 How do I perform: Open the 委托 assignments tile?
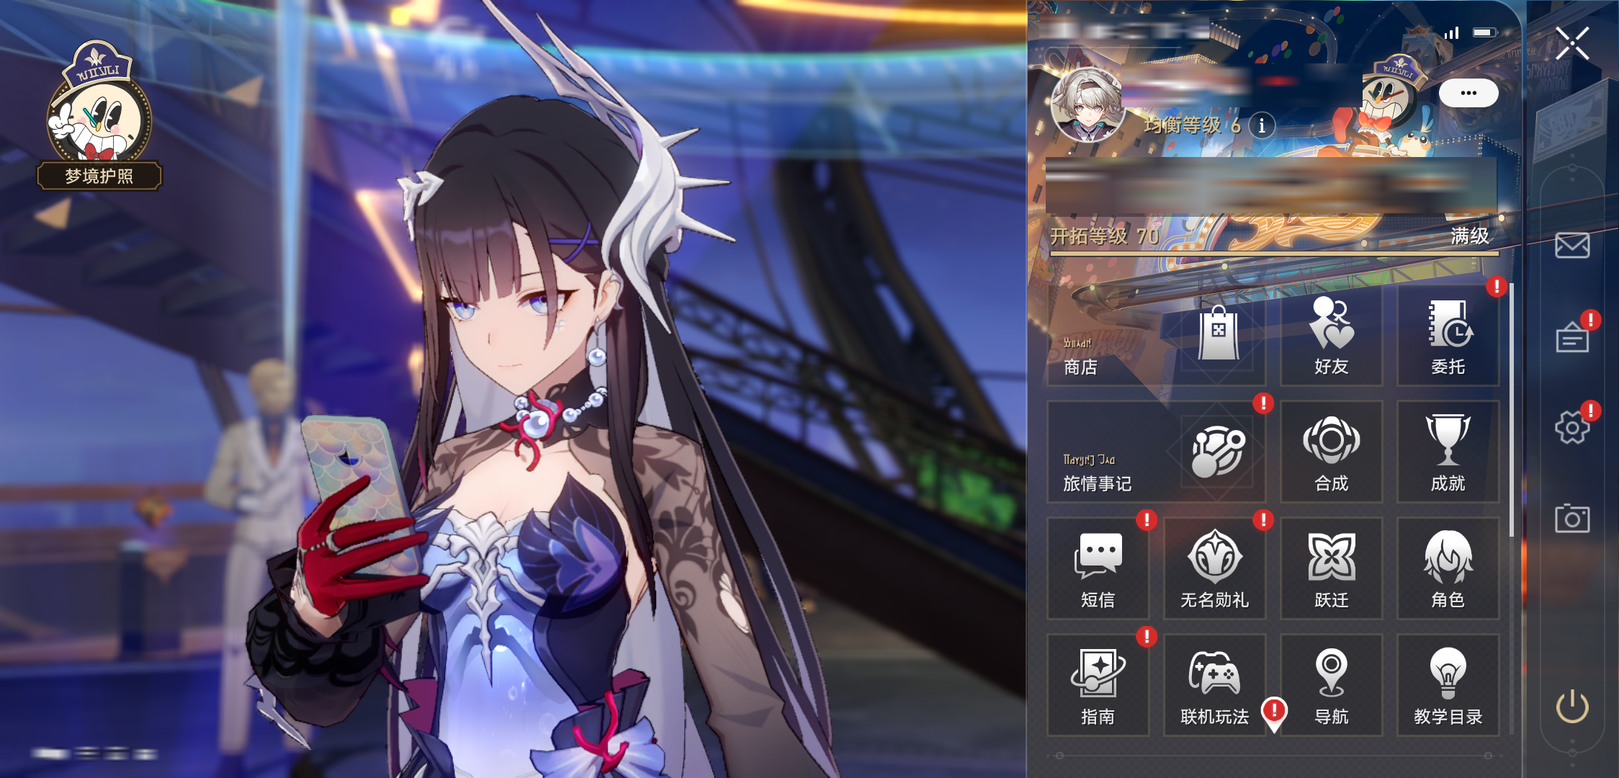(1448, 335)
